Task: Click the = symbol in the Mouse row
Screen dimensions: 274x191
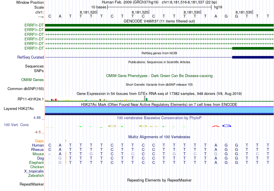Action: pyautogui.click(x=50, y=154)
